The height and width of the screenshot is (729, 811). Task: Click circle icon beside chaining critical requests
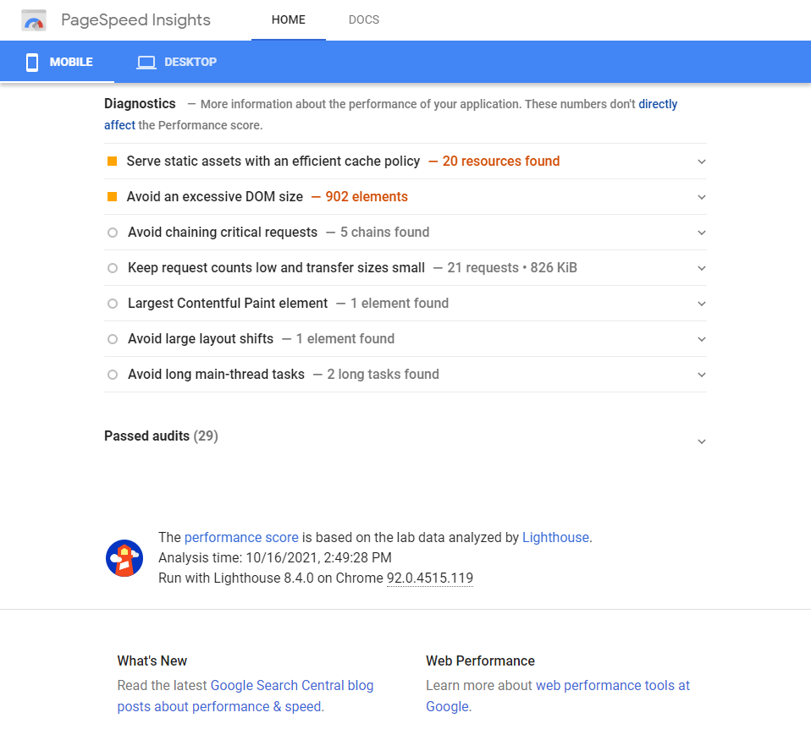tap(113, 233)
